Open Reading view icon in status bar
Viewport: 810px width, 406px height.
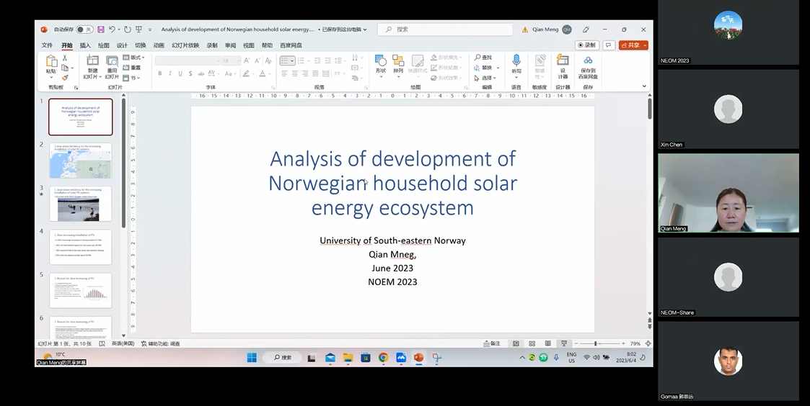(547, 343)
